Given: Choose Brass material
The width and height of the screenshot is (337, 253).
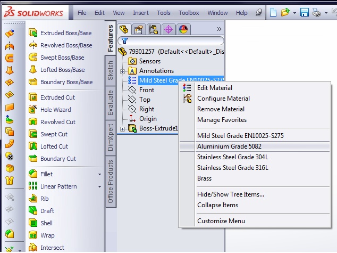Looking at the screenshot, I should click(255, 178).
